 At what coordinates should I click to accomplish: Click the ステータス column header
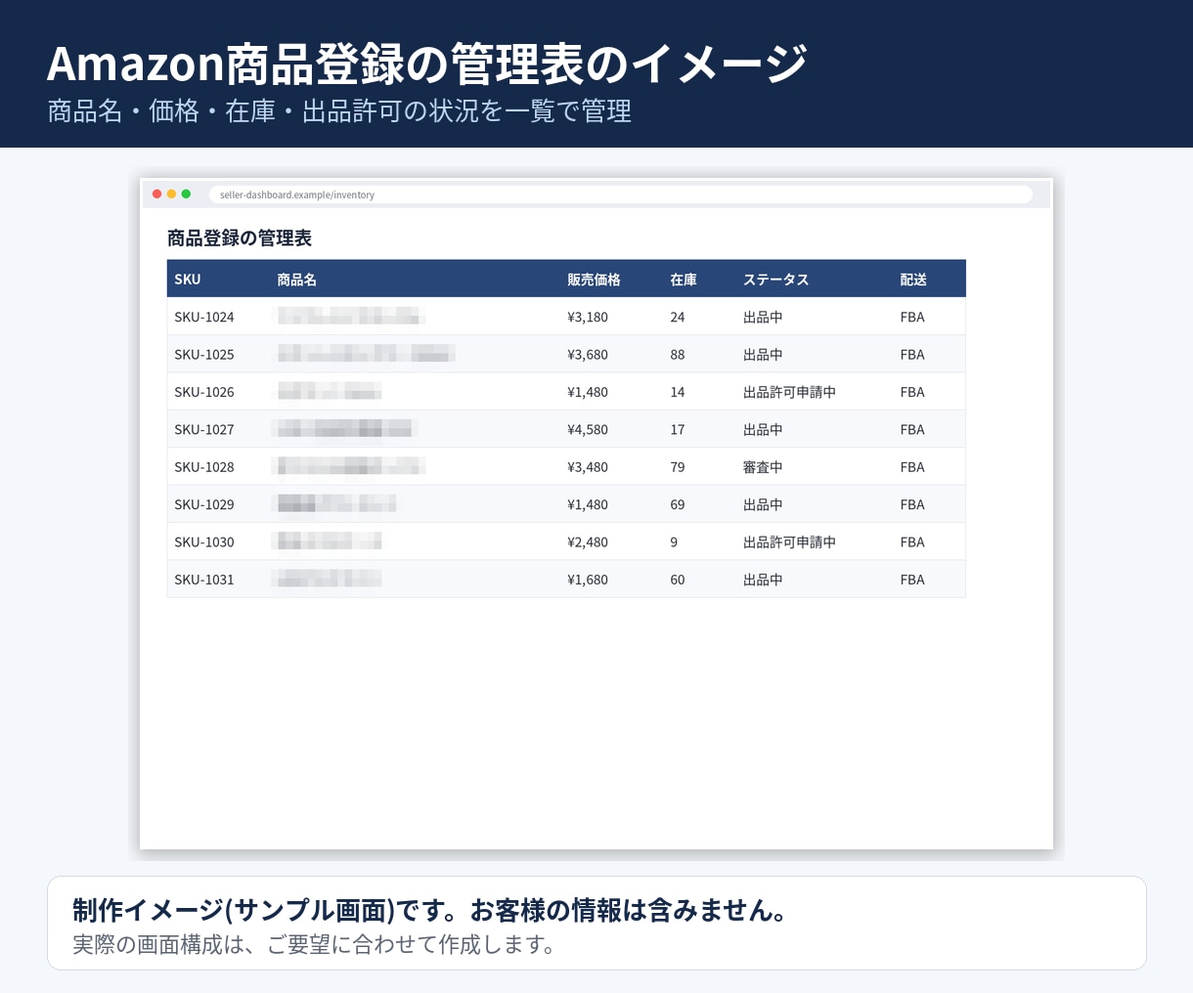click(x=776, y=280)
